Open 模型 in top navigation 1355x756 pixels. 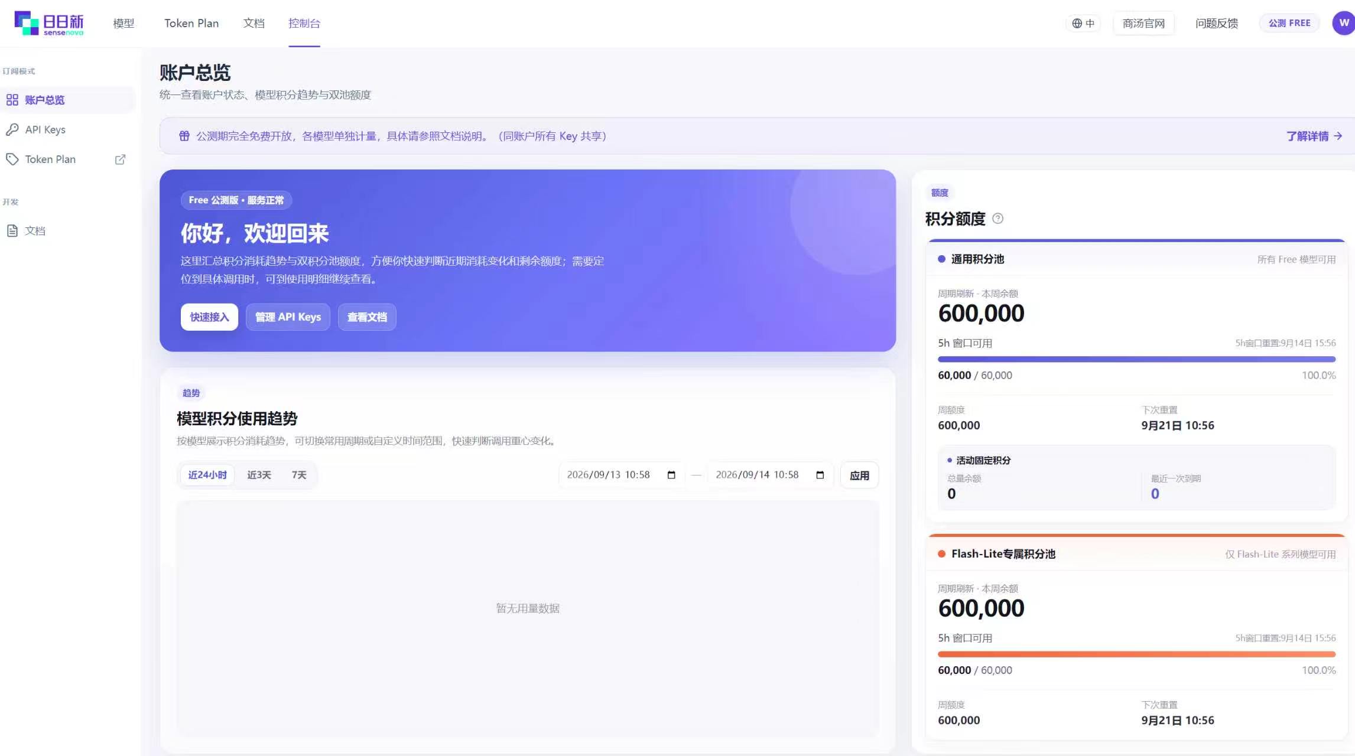click(124, 23)
